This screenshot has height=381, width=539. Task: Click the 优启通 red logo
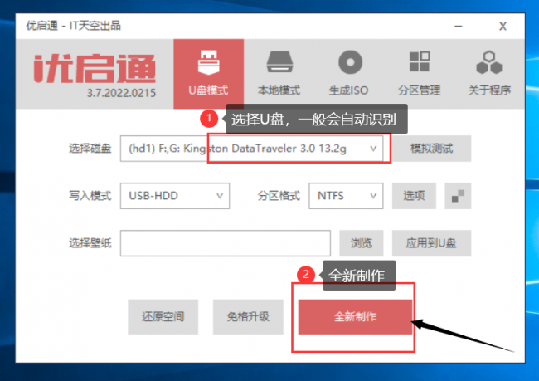pyautogui.click(x=95, y=69)
